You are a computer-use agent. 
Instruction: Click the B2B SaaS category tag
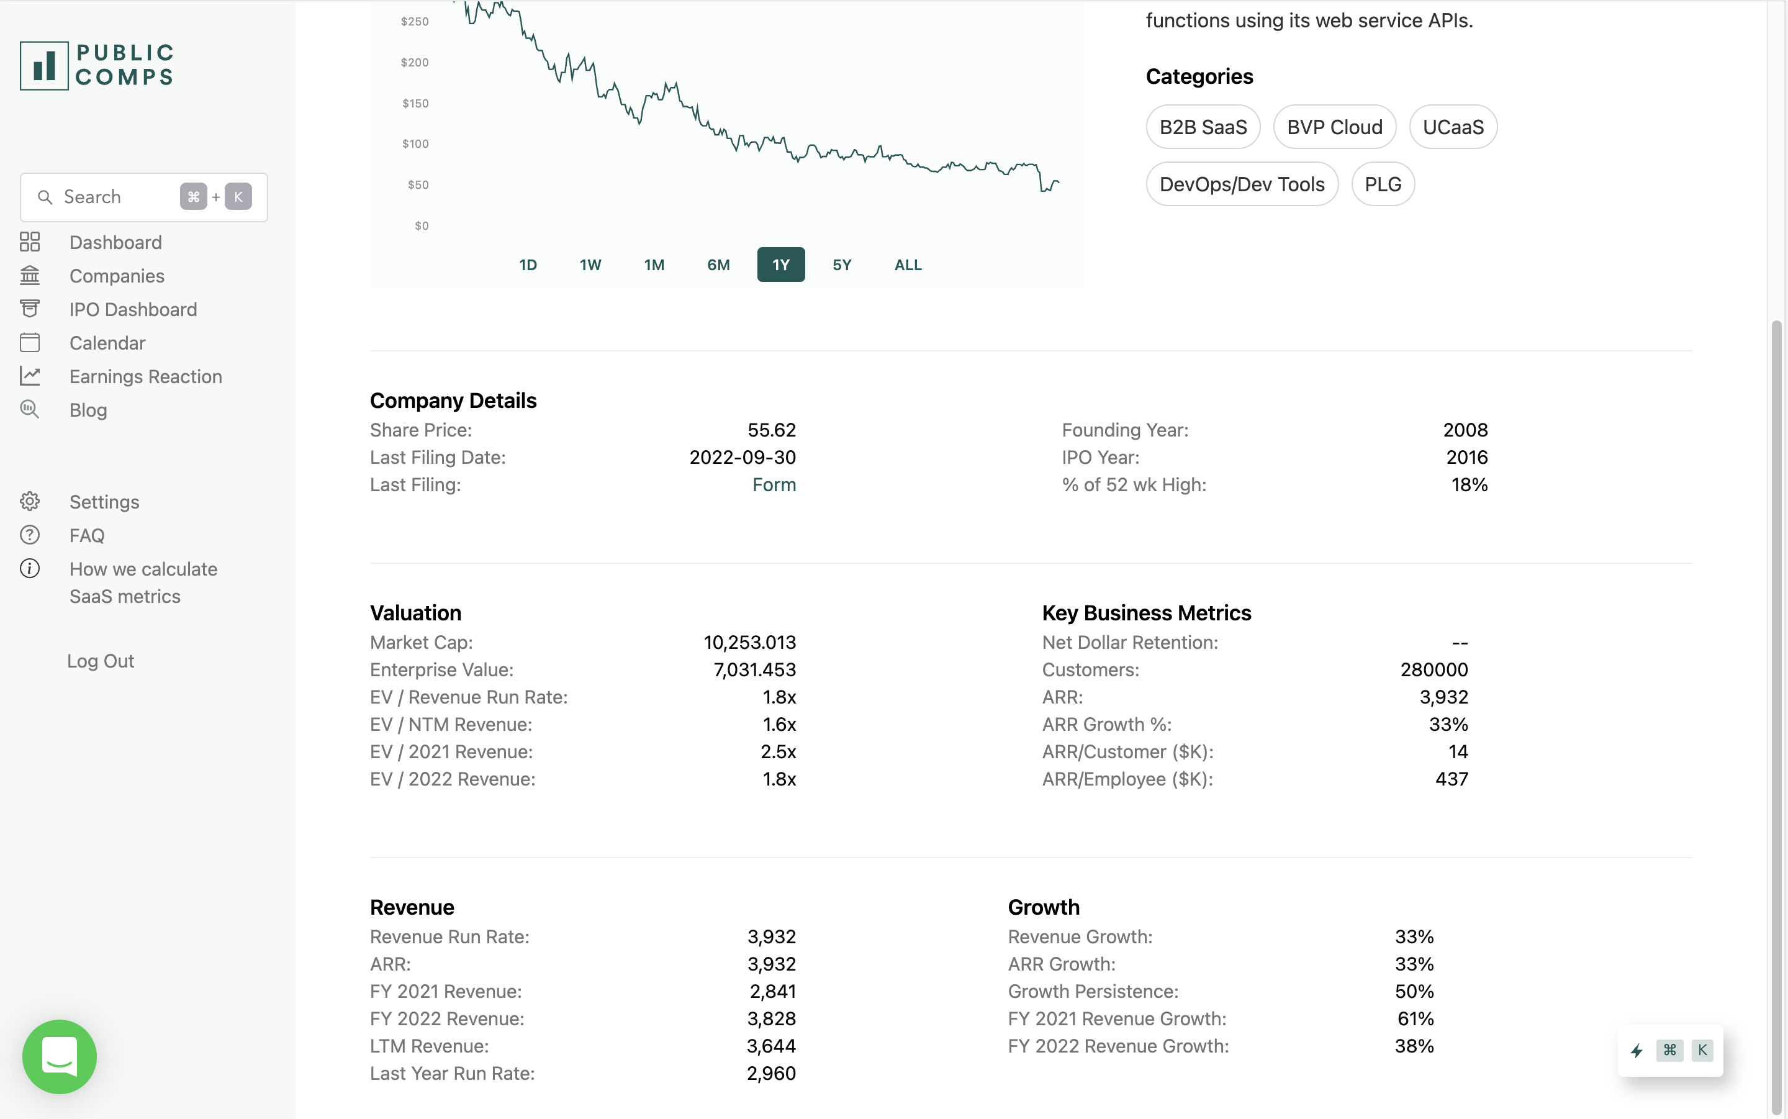point(1203,127)
